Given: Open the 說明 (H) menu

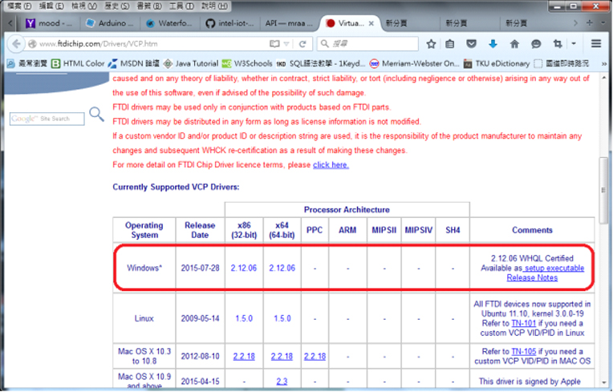Looking at the screenshot, I should pos(214,6).
